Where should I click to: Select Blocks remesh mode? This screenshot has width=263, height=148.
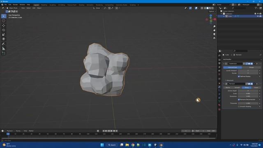(x=228, y=88)
